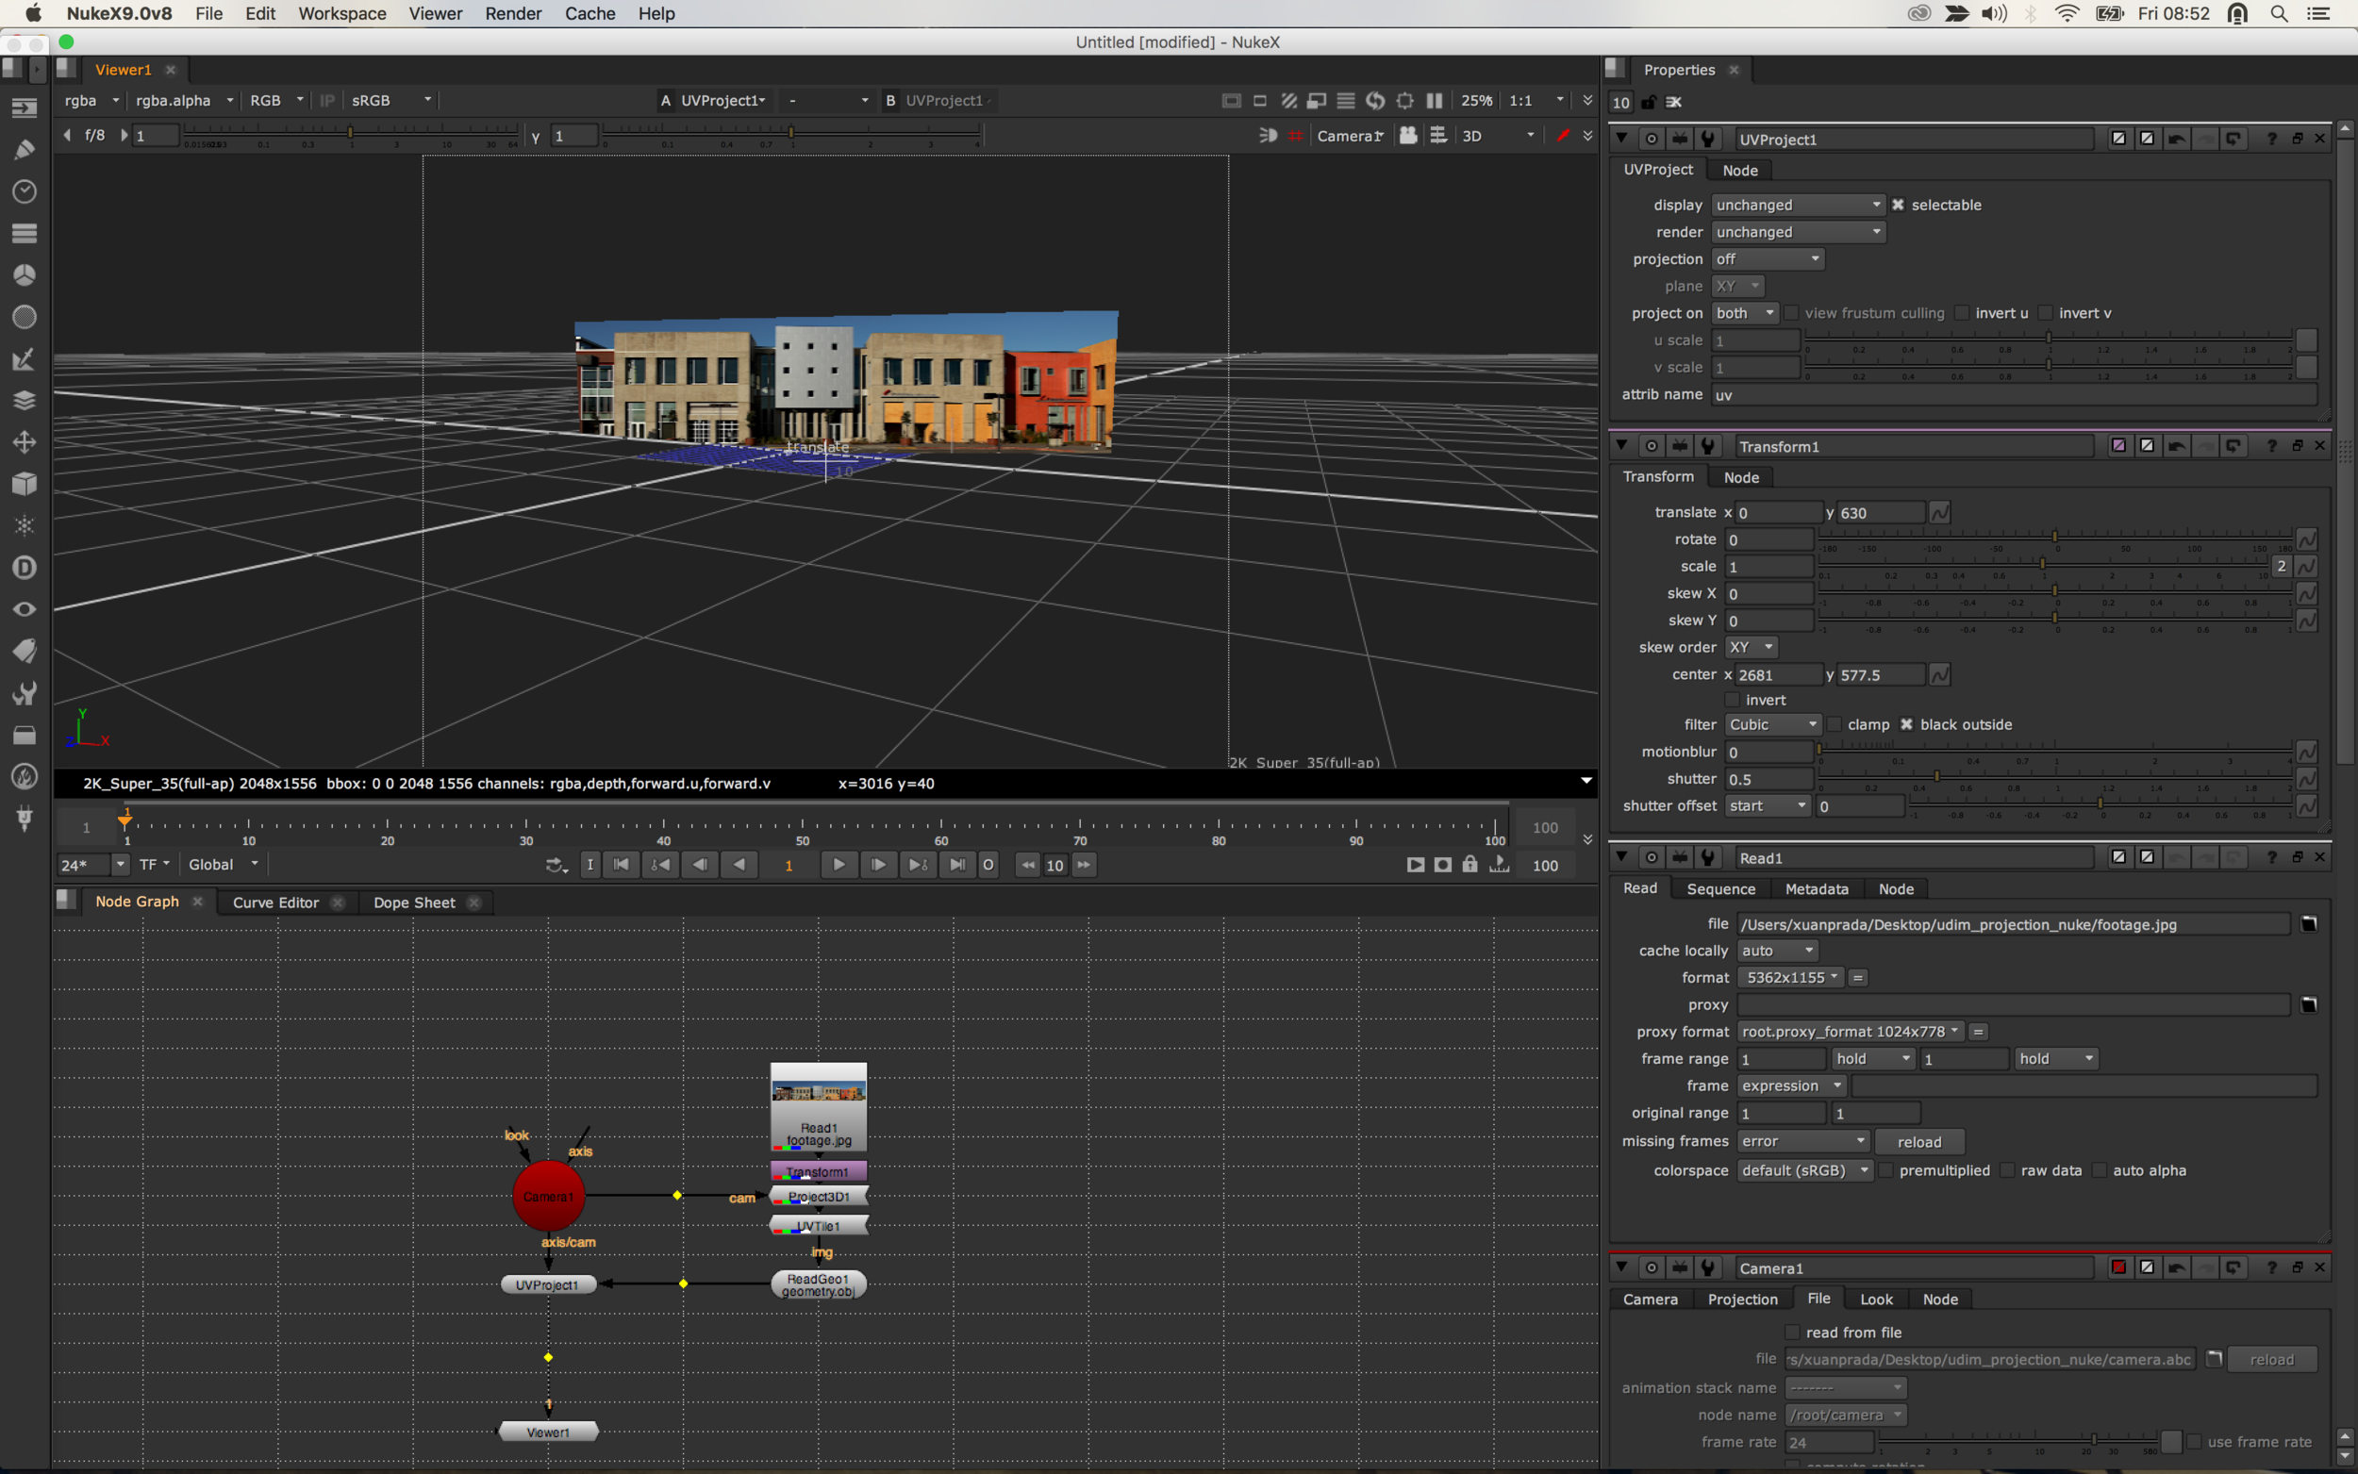Screen dimensions: 2358x1474
Task: Click the viewer pause icon
Action: 1434,100
